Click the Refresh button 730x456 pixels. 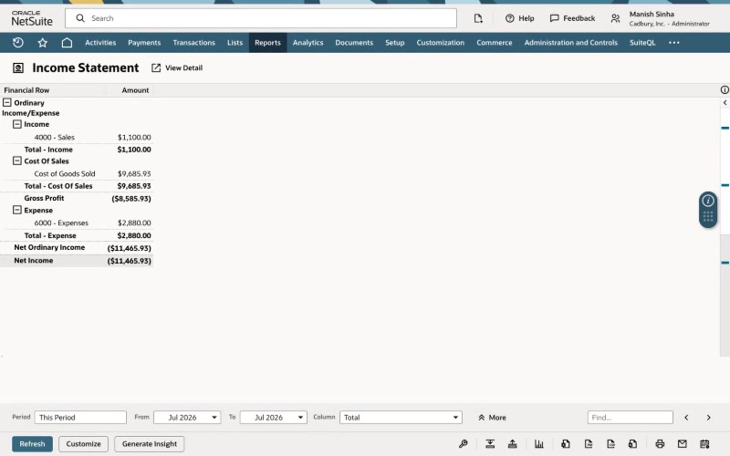point(32,444)
